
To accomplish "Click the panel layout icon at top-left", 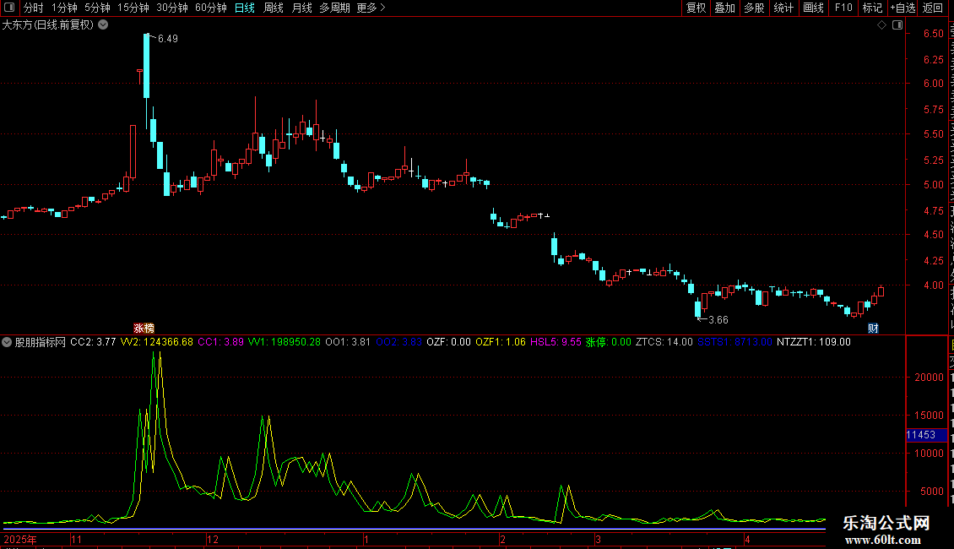I will pyautogui.click(x=9, y=8).
